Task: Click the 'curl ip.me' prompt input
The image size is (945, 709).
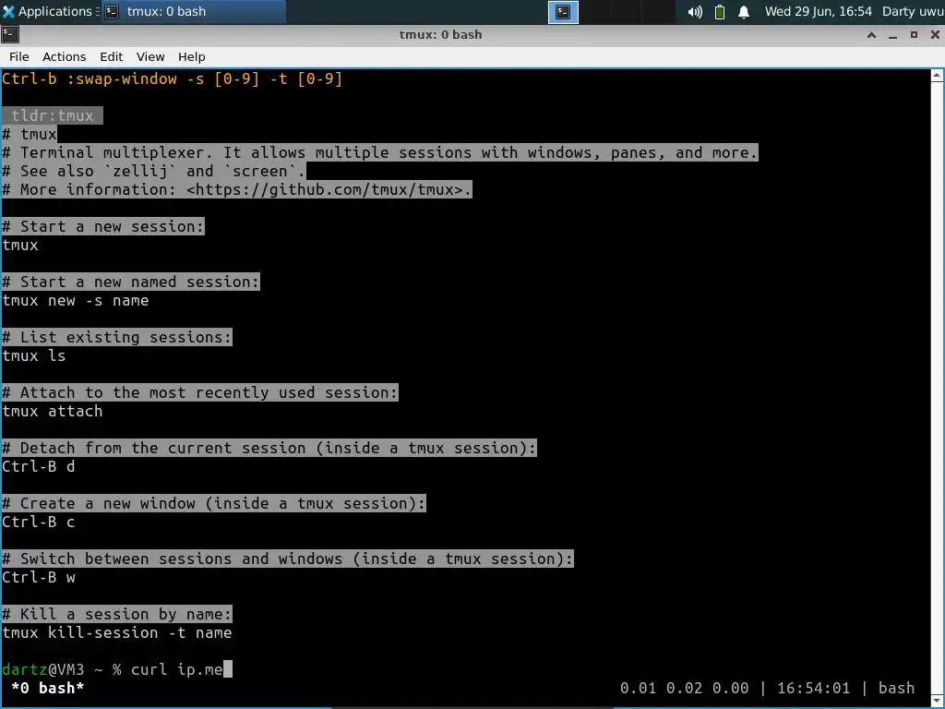Action: click(x=177, y=670)
